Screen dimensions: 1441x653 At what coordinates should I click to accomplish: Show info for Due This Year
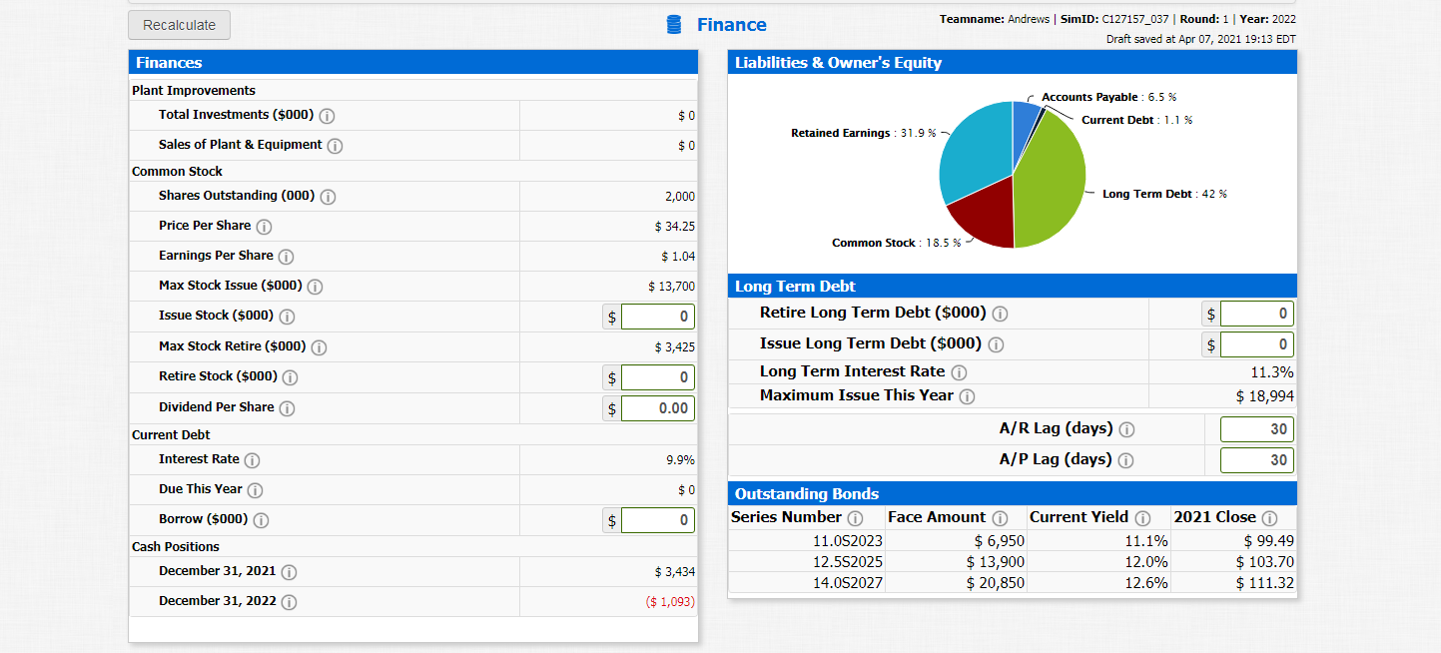coord(256,490)
